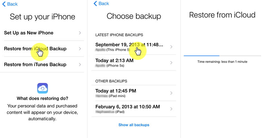
Task: Select the September 19, 2013 backup
Action: click(x=134, y=47)
